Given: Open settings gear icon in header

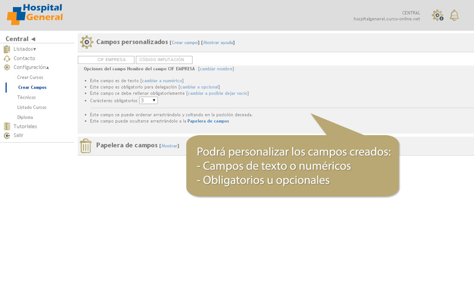Looking at the screenshot, I should (x=438, y=16).
